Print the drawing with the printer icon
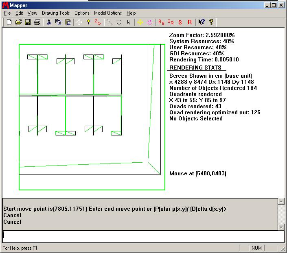The height and width of the screenshot is (253, 287). (x=37, y=22)
